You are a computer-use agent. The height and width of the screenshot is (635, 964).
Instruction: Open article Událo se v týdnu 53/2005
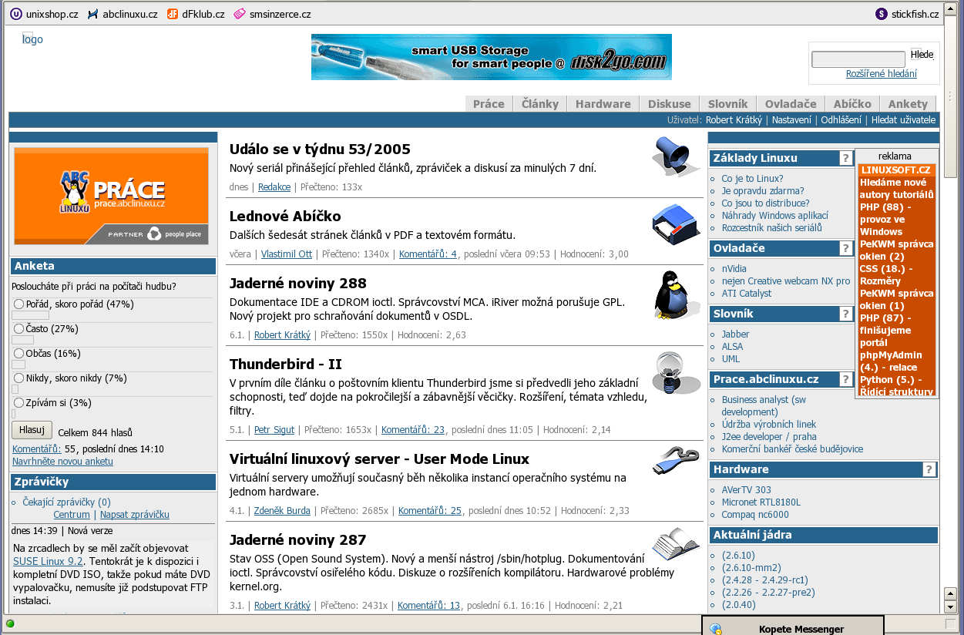pyautogui.click(x=320, y=150)
